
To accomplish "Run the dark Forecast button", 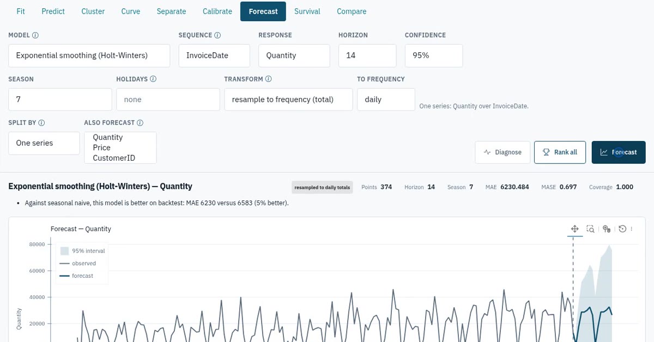I will pyautogui.click(x=619, y=152).
